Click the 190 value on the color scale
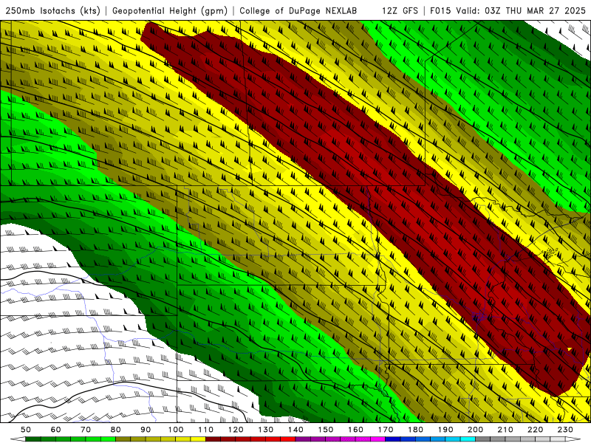The image size is (591, 443). pos(445,430)
